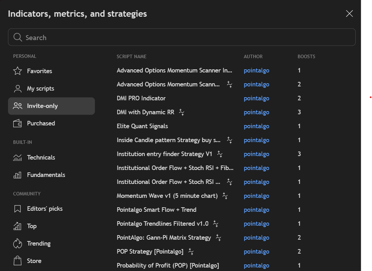The width and height of the screenshot is (372, 271).
Task: Open author pointalgo link for Elite Quant Signals
Action: coord(256,126)
